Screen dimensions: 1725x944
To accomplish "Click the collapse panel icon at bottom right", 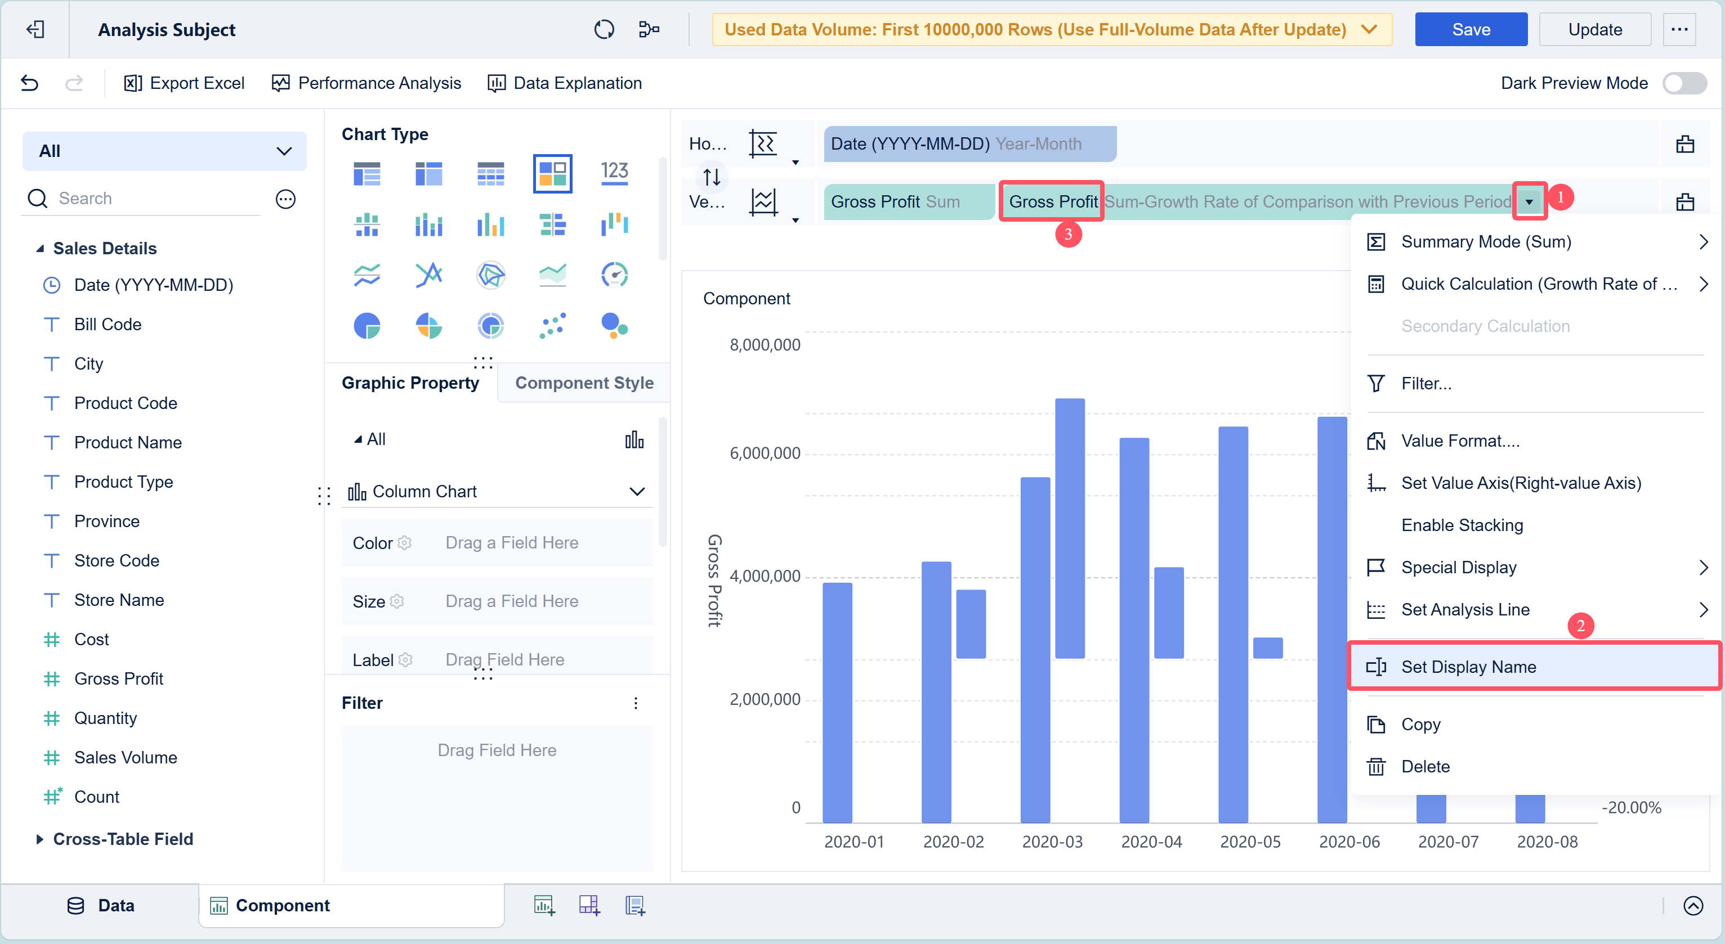I will tap(1693, 905).
